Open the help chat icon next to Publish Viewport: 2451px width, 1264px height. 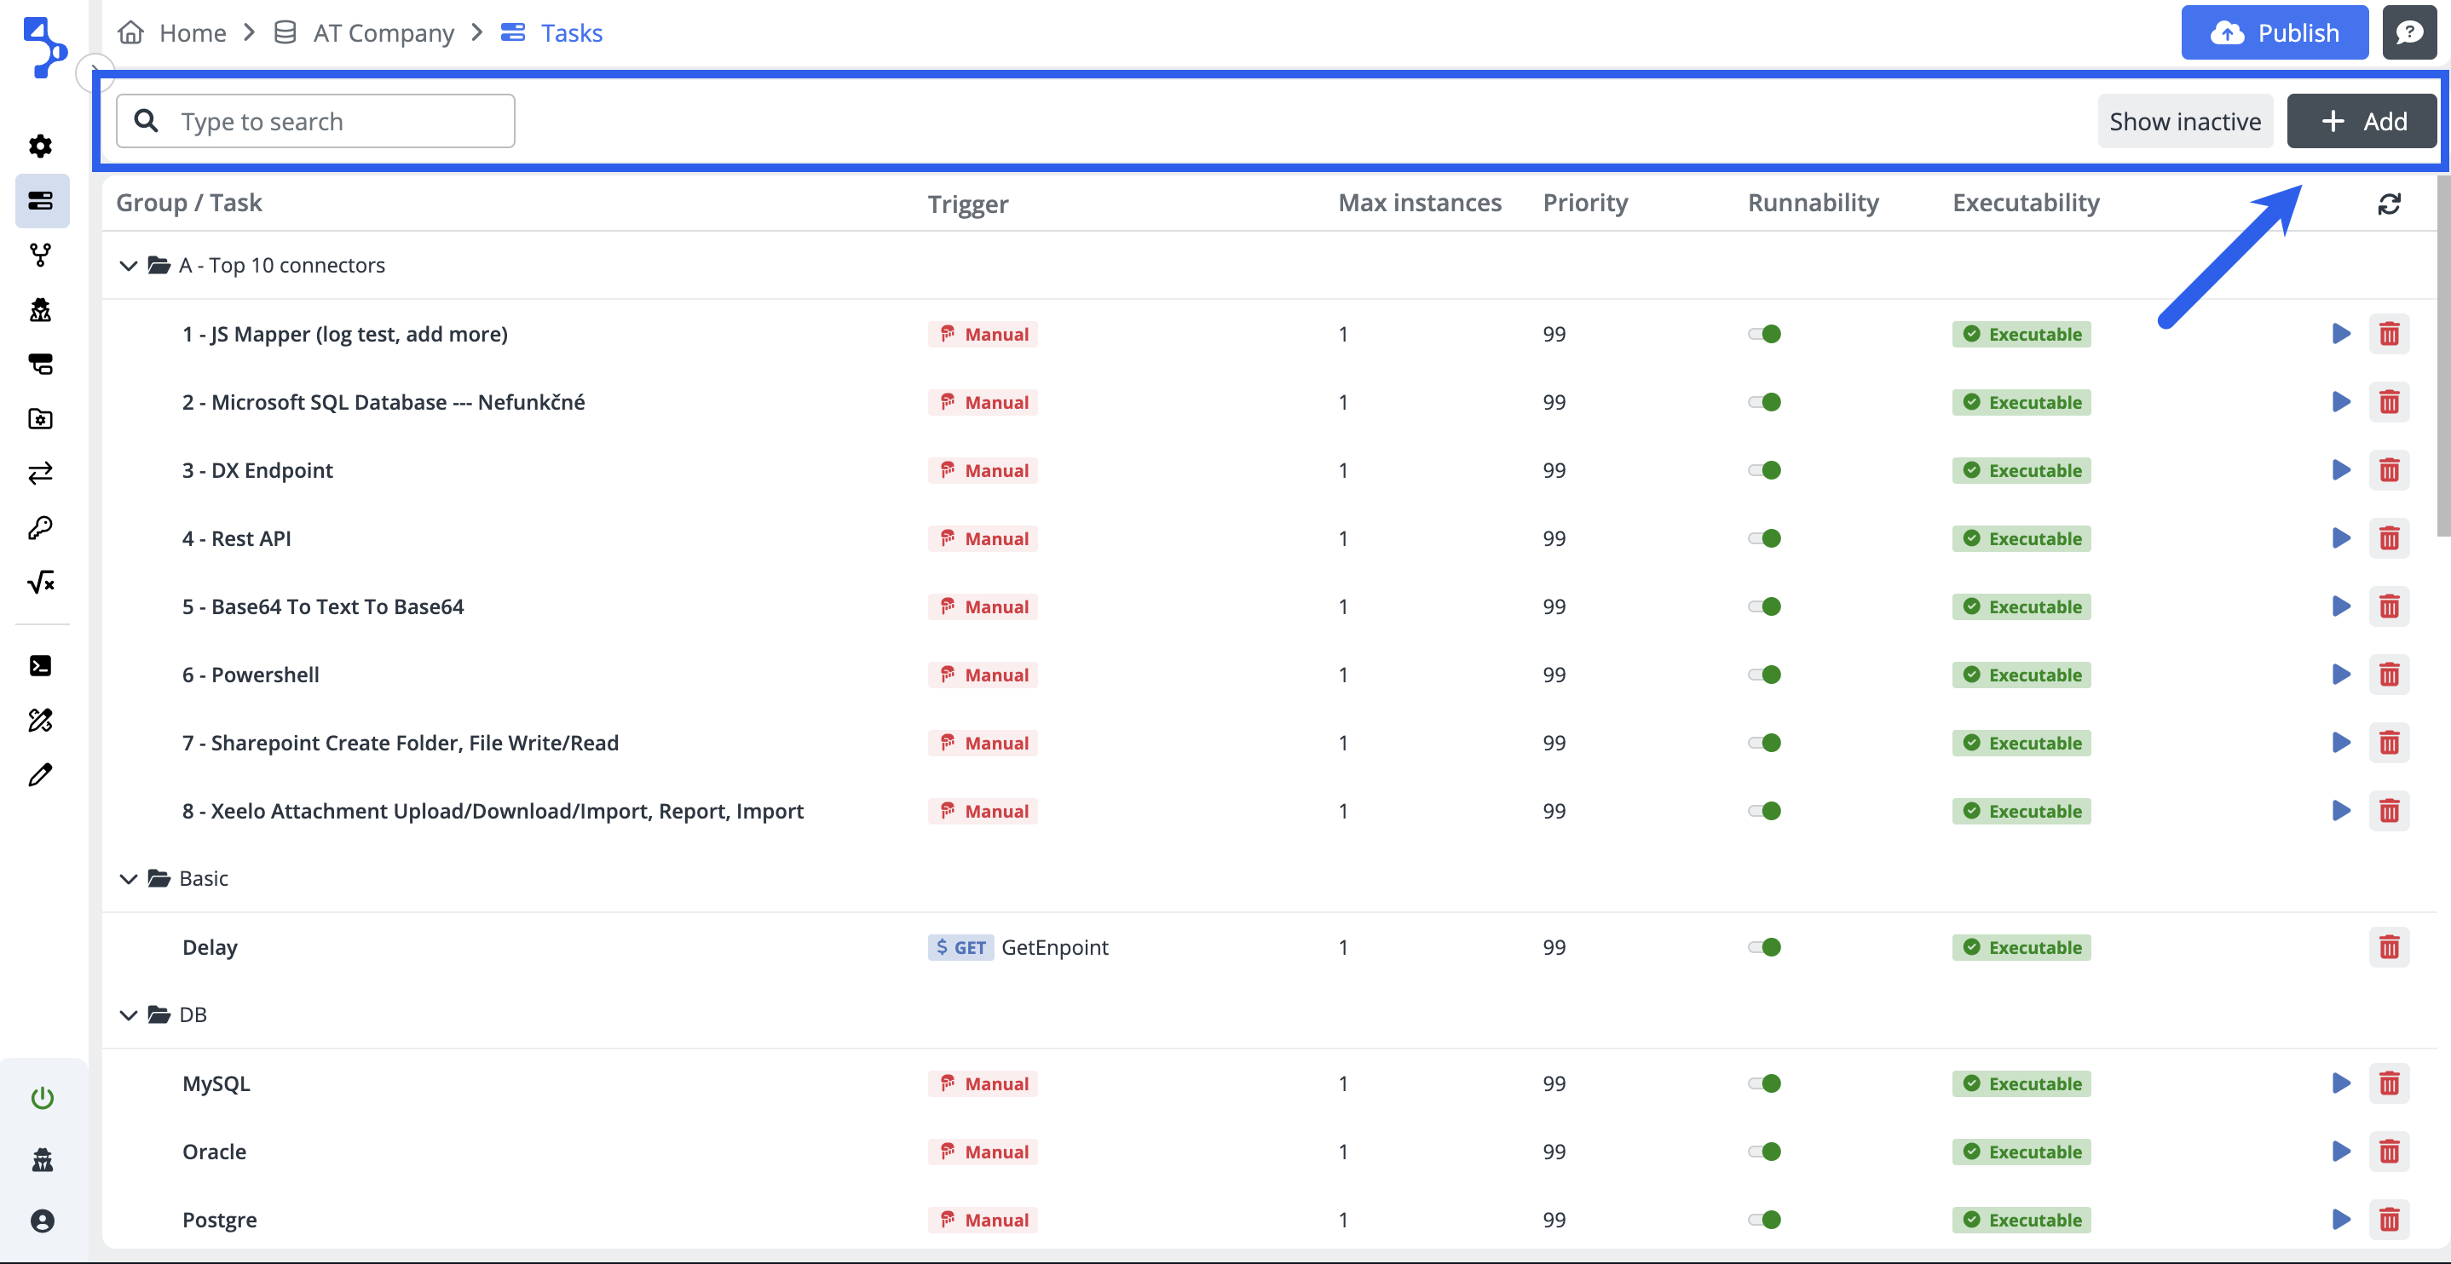coord(2408,32)
